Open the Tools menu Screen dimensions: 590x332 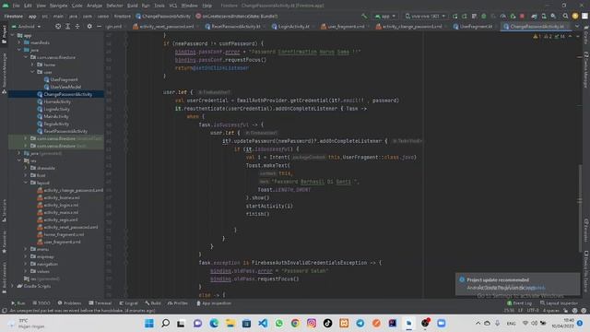pos(159,6)
